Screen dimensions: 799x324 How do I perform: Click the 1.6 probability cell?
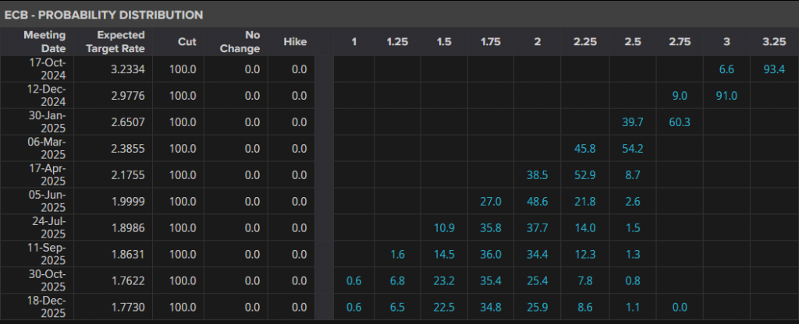coord(397,255)
